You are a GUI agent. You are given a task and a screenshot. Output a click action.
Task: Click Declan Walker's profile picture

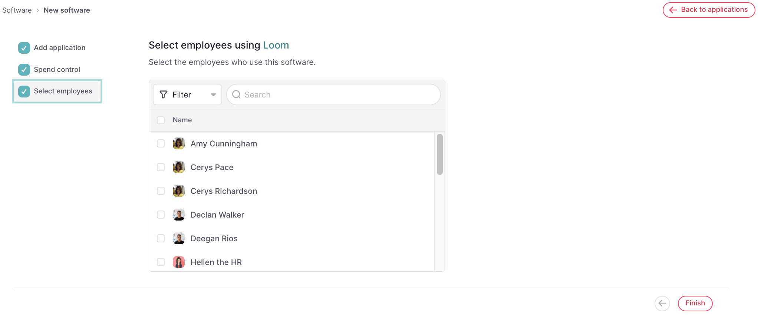[179, 215]
